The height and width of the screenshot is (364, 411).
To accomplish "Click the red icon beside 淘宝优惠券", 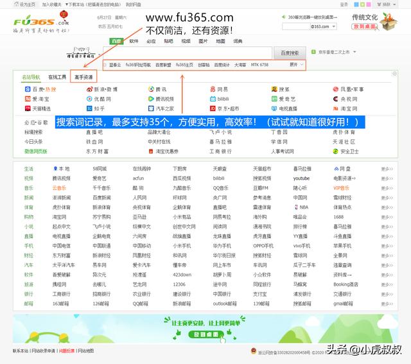I will click(x=151, y=152).
